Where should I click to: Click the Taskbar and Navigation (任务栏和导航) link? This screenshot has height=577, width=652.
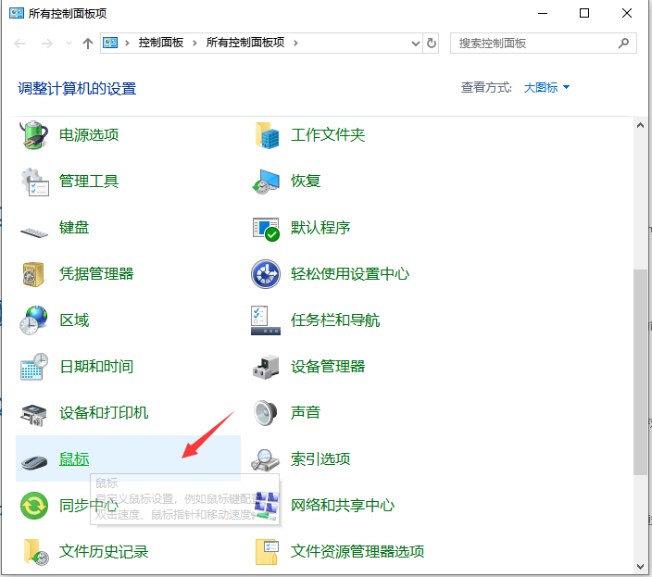[335, 320]
